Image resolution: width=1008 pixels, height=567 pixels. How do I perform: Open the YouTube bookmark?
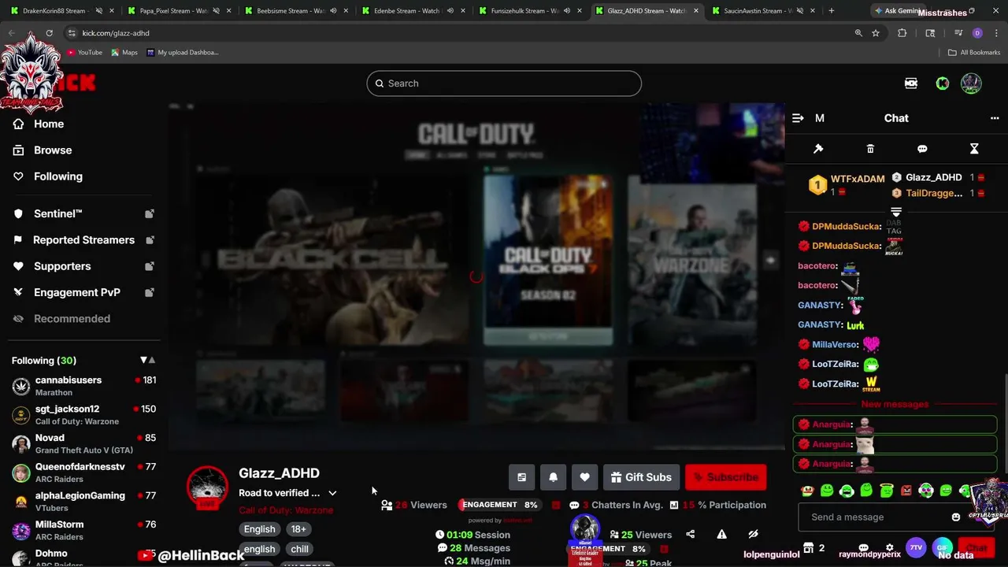pyautogui.click(x=85, y=53)
